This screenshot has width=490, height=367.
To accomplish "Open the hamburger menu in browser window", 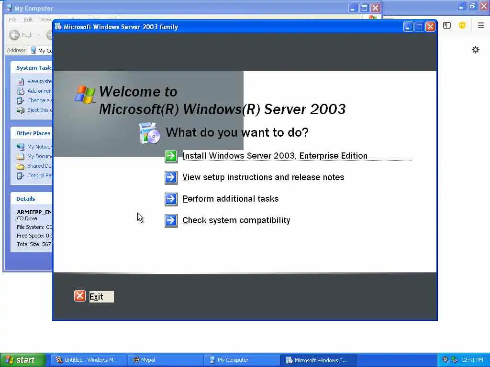I will [481, 25].
